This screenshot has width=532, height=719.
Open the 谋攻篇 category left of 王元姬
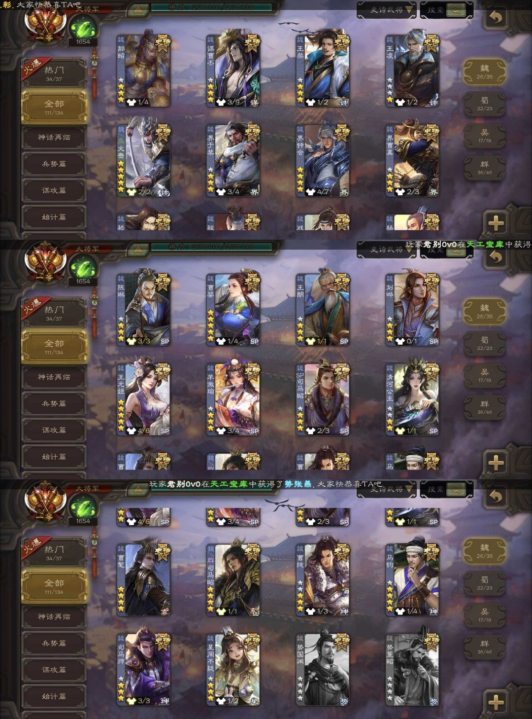click(x=54, y=430)
